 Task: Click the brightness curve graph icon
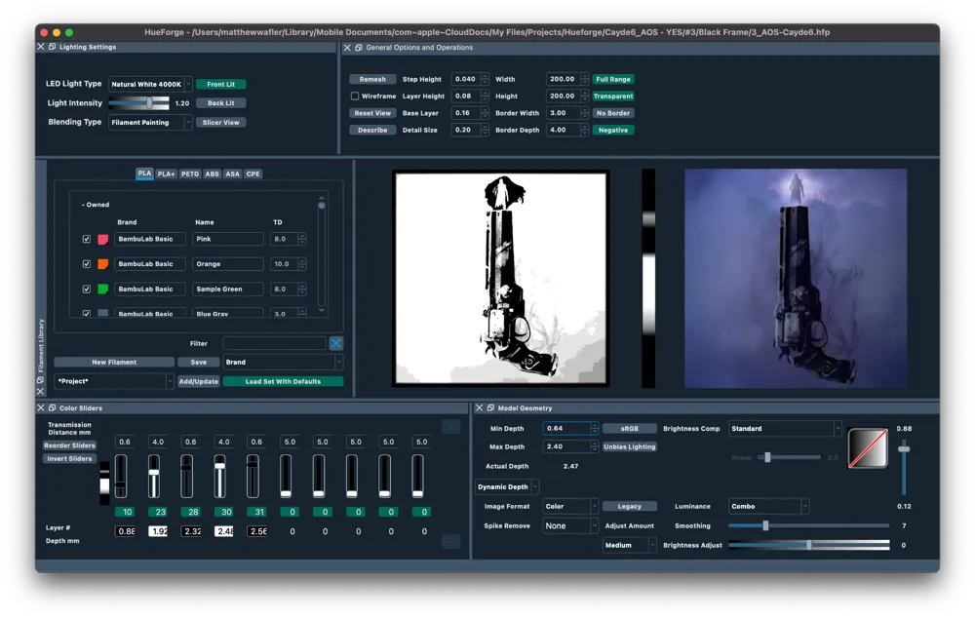pyautogui.click(x=867, y=447)
